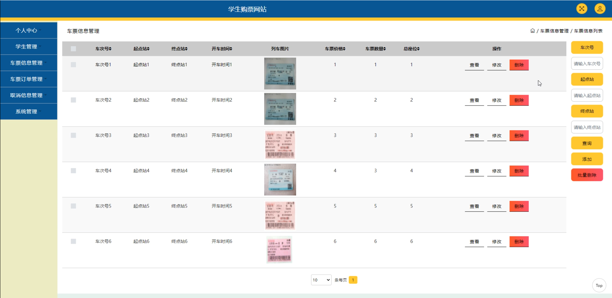
Task: Click the fullscreen toggle icon in header
Action: pos(582,8)
